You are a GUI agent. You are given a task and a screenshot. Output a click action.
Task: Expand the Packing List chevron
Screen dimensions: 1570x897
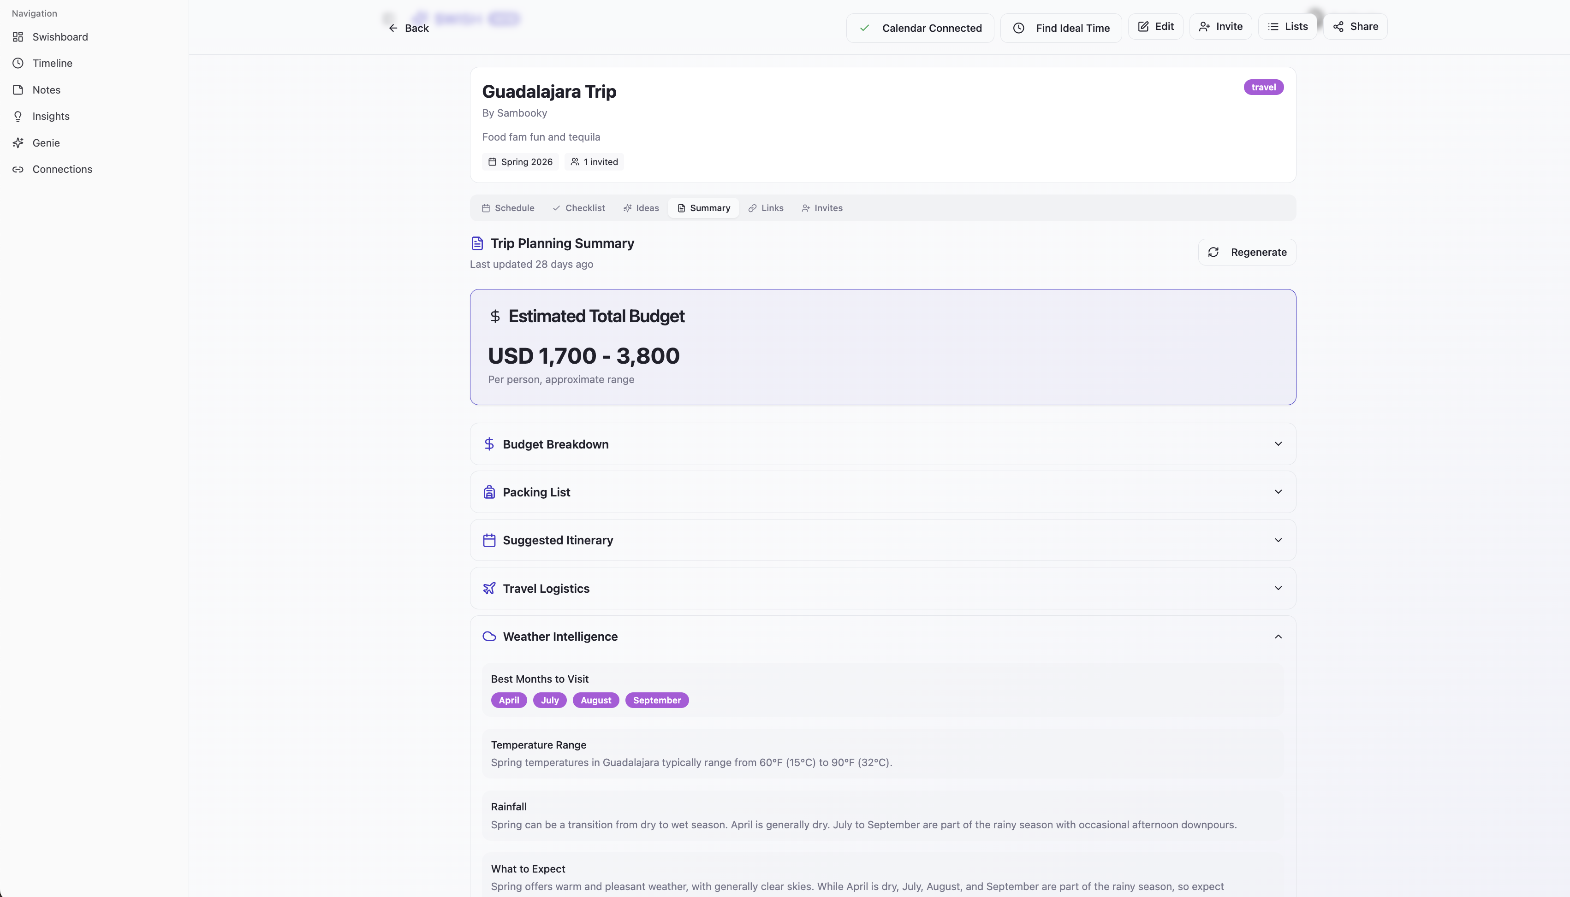(1278, 492)
